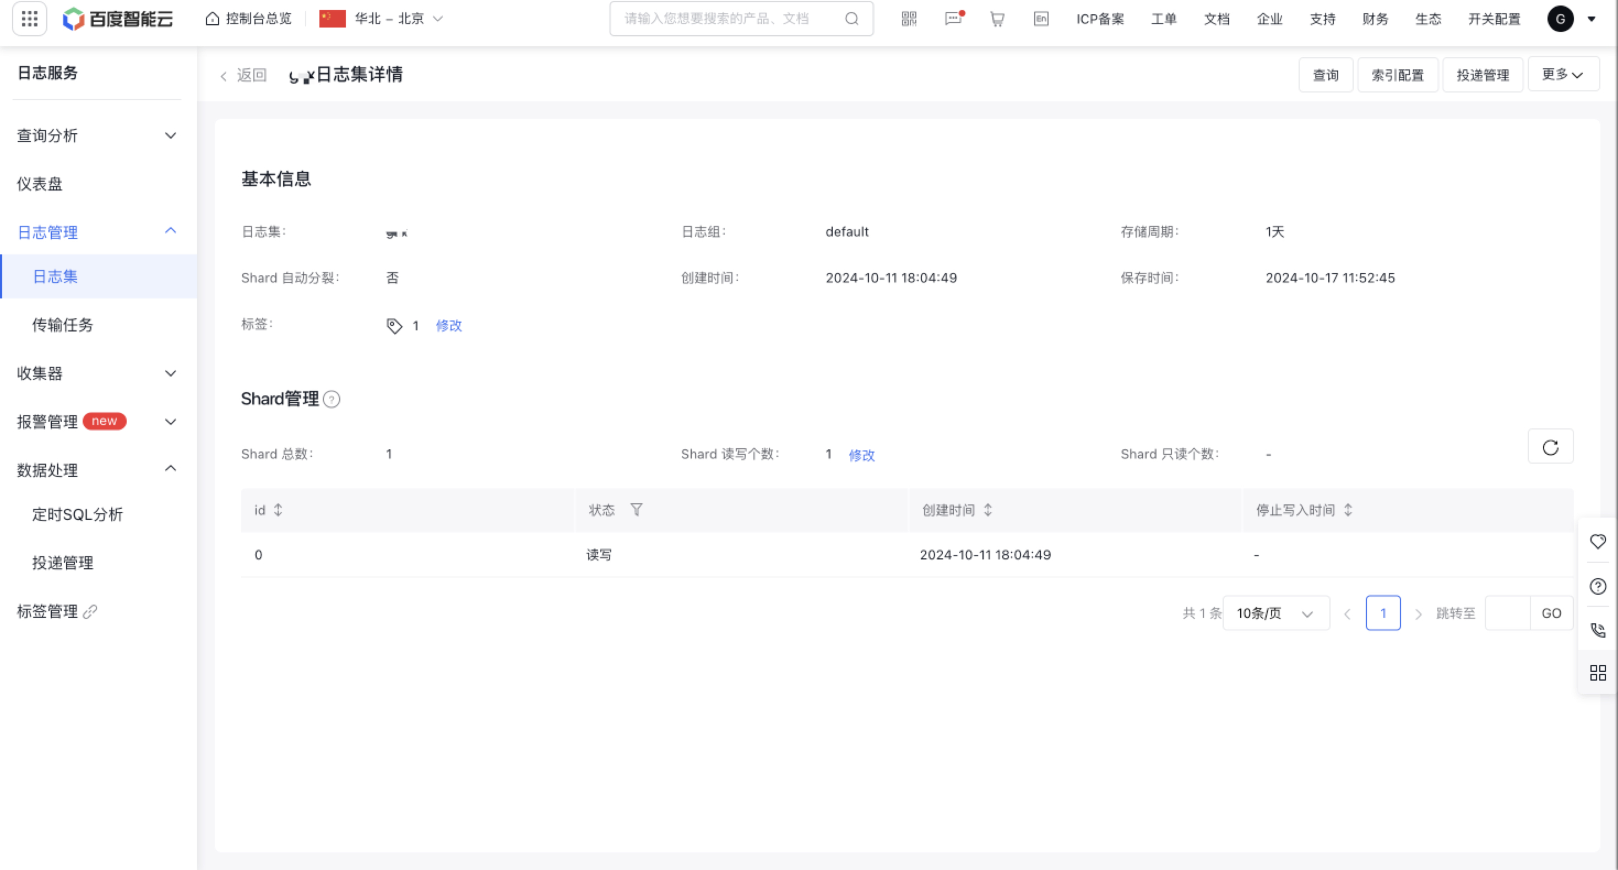This screenshot has width=1618, height=870.
Task: Click the 读写 status cell
Action: tap(599, 554)
